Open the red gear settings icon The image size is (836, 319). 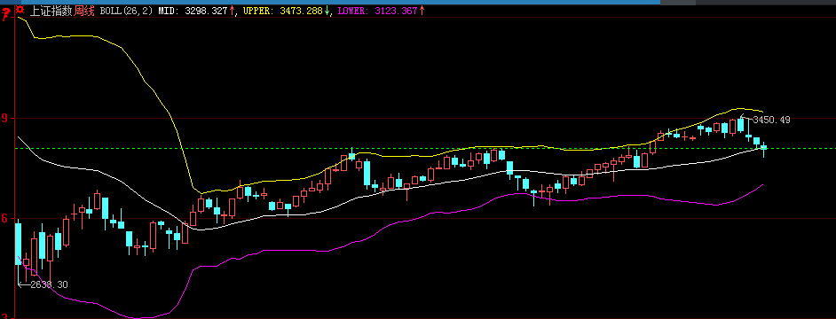(x=20, y=10)
